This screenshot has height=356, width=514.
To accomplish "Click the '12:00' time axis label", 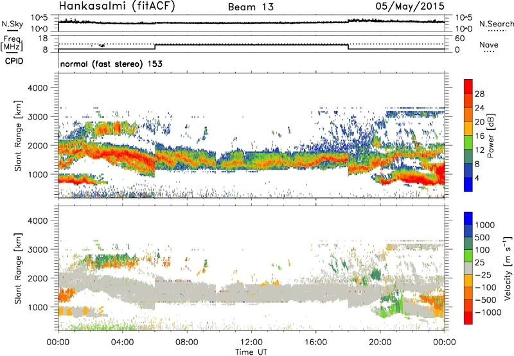I will (x=251, y=343).
